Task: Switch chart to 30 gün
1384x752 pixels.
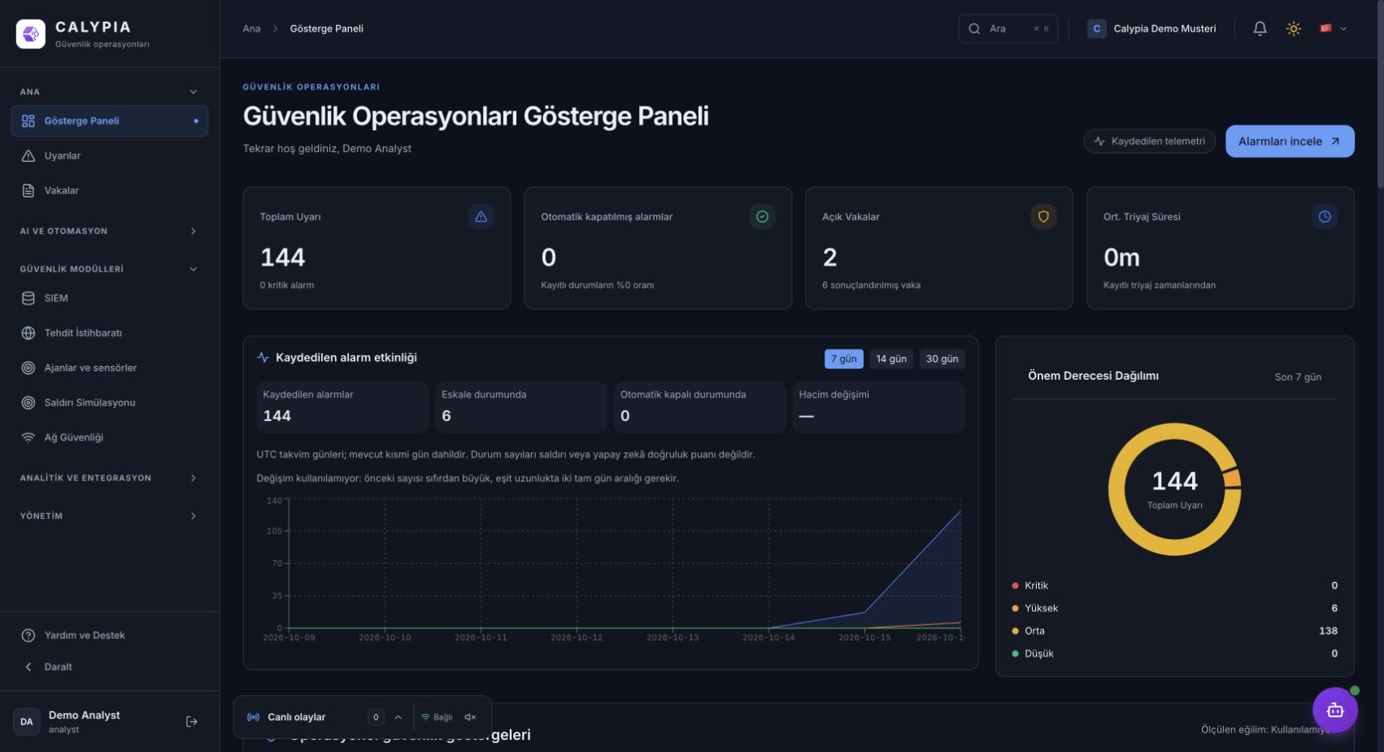Action: tap(942, 359)
